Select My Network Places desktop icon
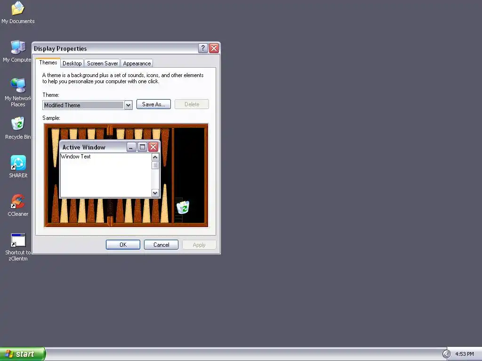This screenshot has height=361, width=482. point(18,92)
